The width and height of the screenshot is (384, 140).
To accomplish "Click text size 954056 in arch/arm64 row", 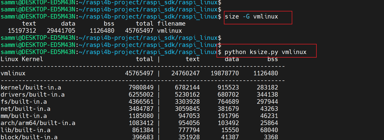I will pyautogui.click(x=189, y=123).
